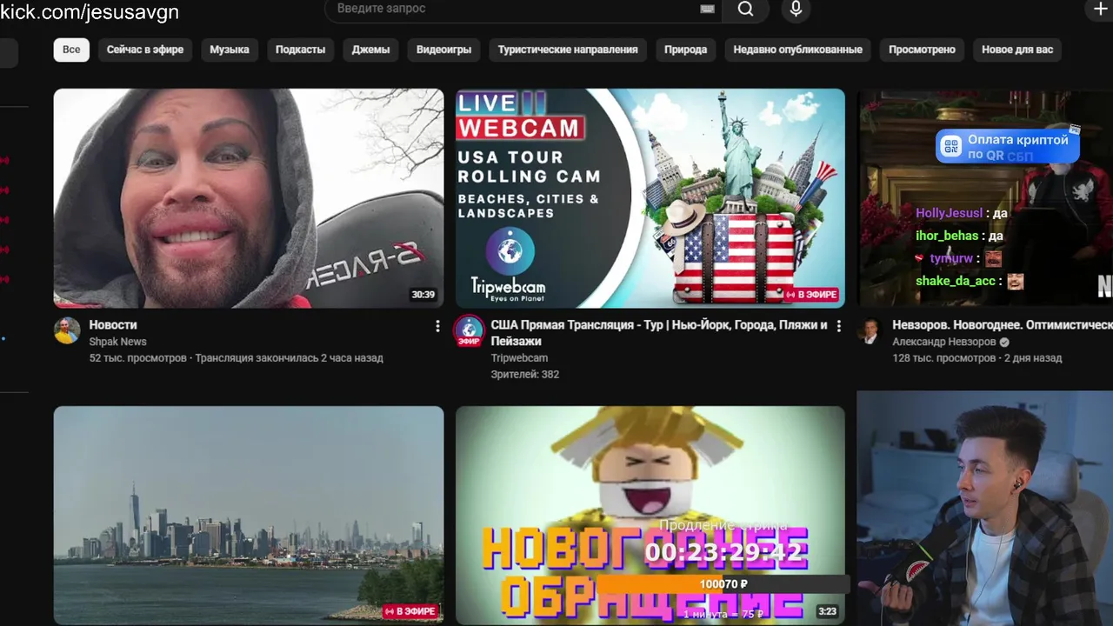1113x626 pixels.
Task: Select the Джемы filter chip
Action: 370,50
